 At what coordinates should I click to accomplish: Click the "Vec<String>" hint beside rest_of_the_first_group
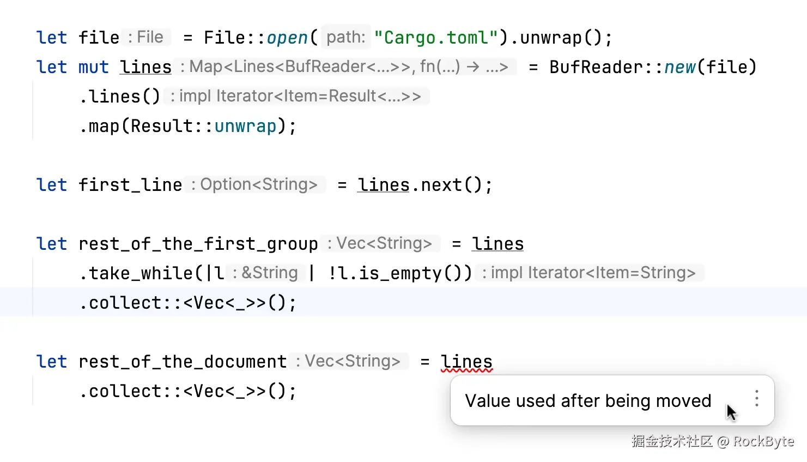(381, 243)
